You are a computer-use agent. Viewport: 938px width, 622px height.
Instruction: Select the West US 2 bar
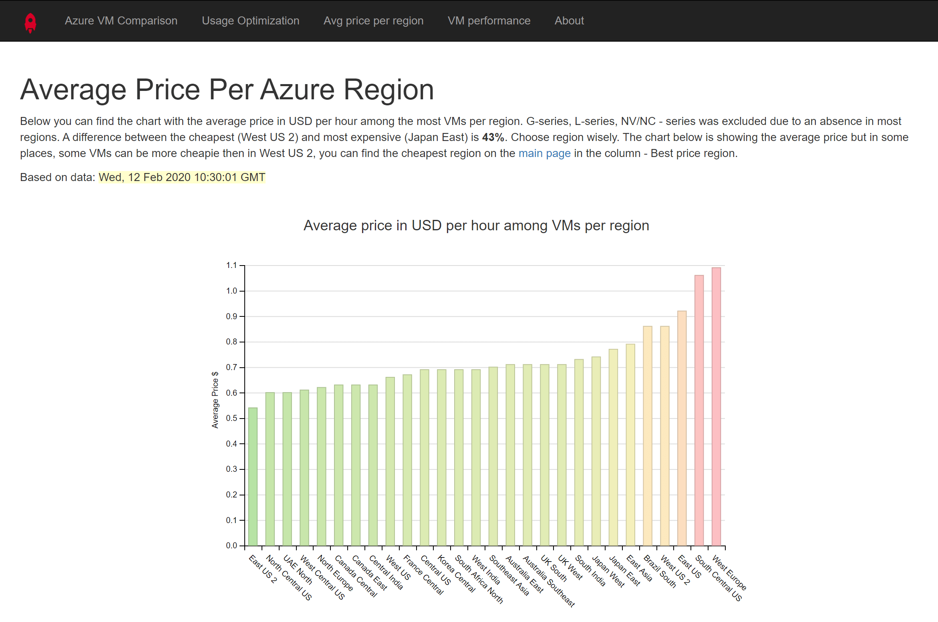point(665,436)
